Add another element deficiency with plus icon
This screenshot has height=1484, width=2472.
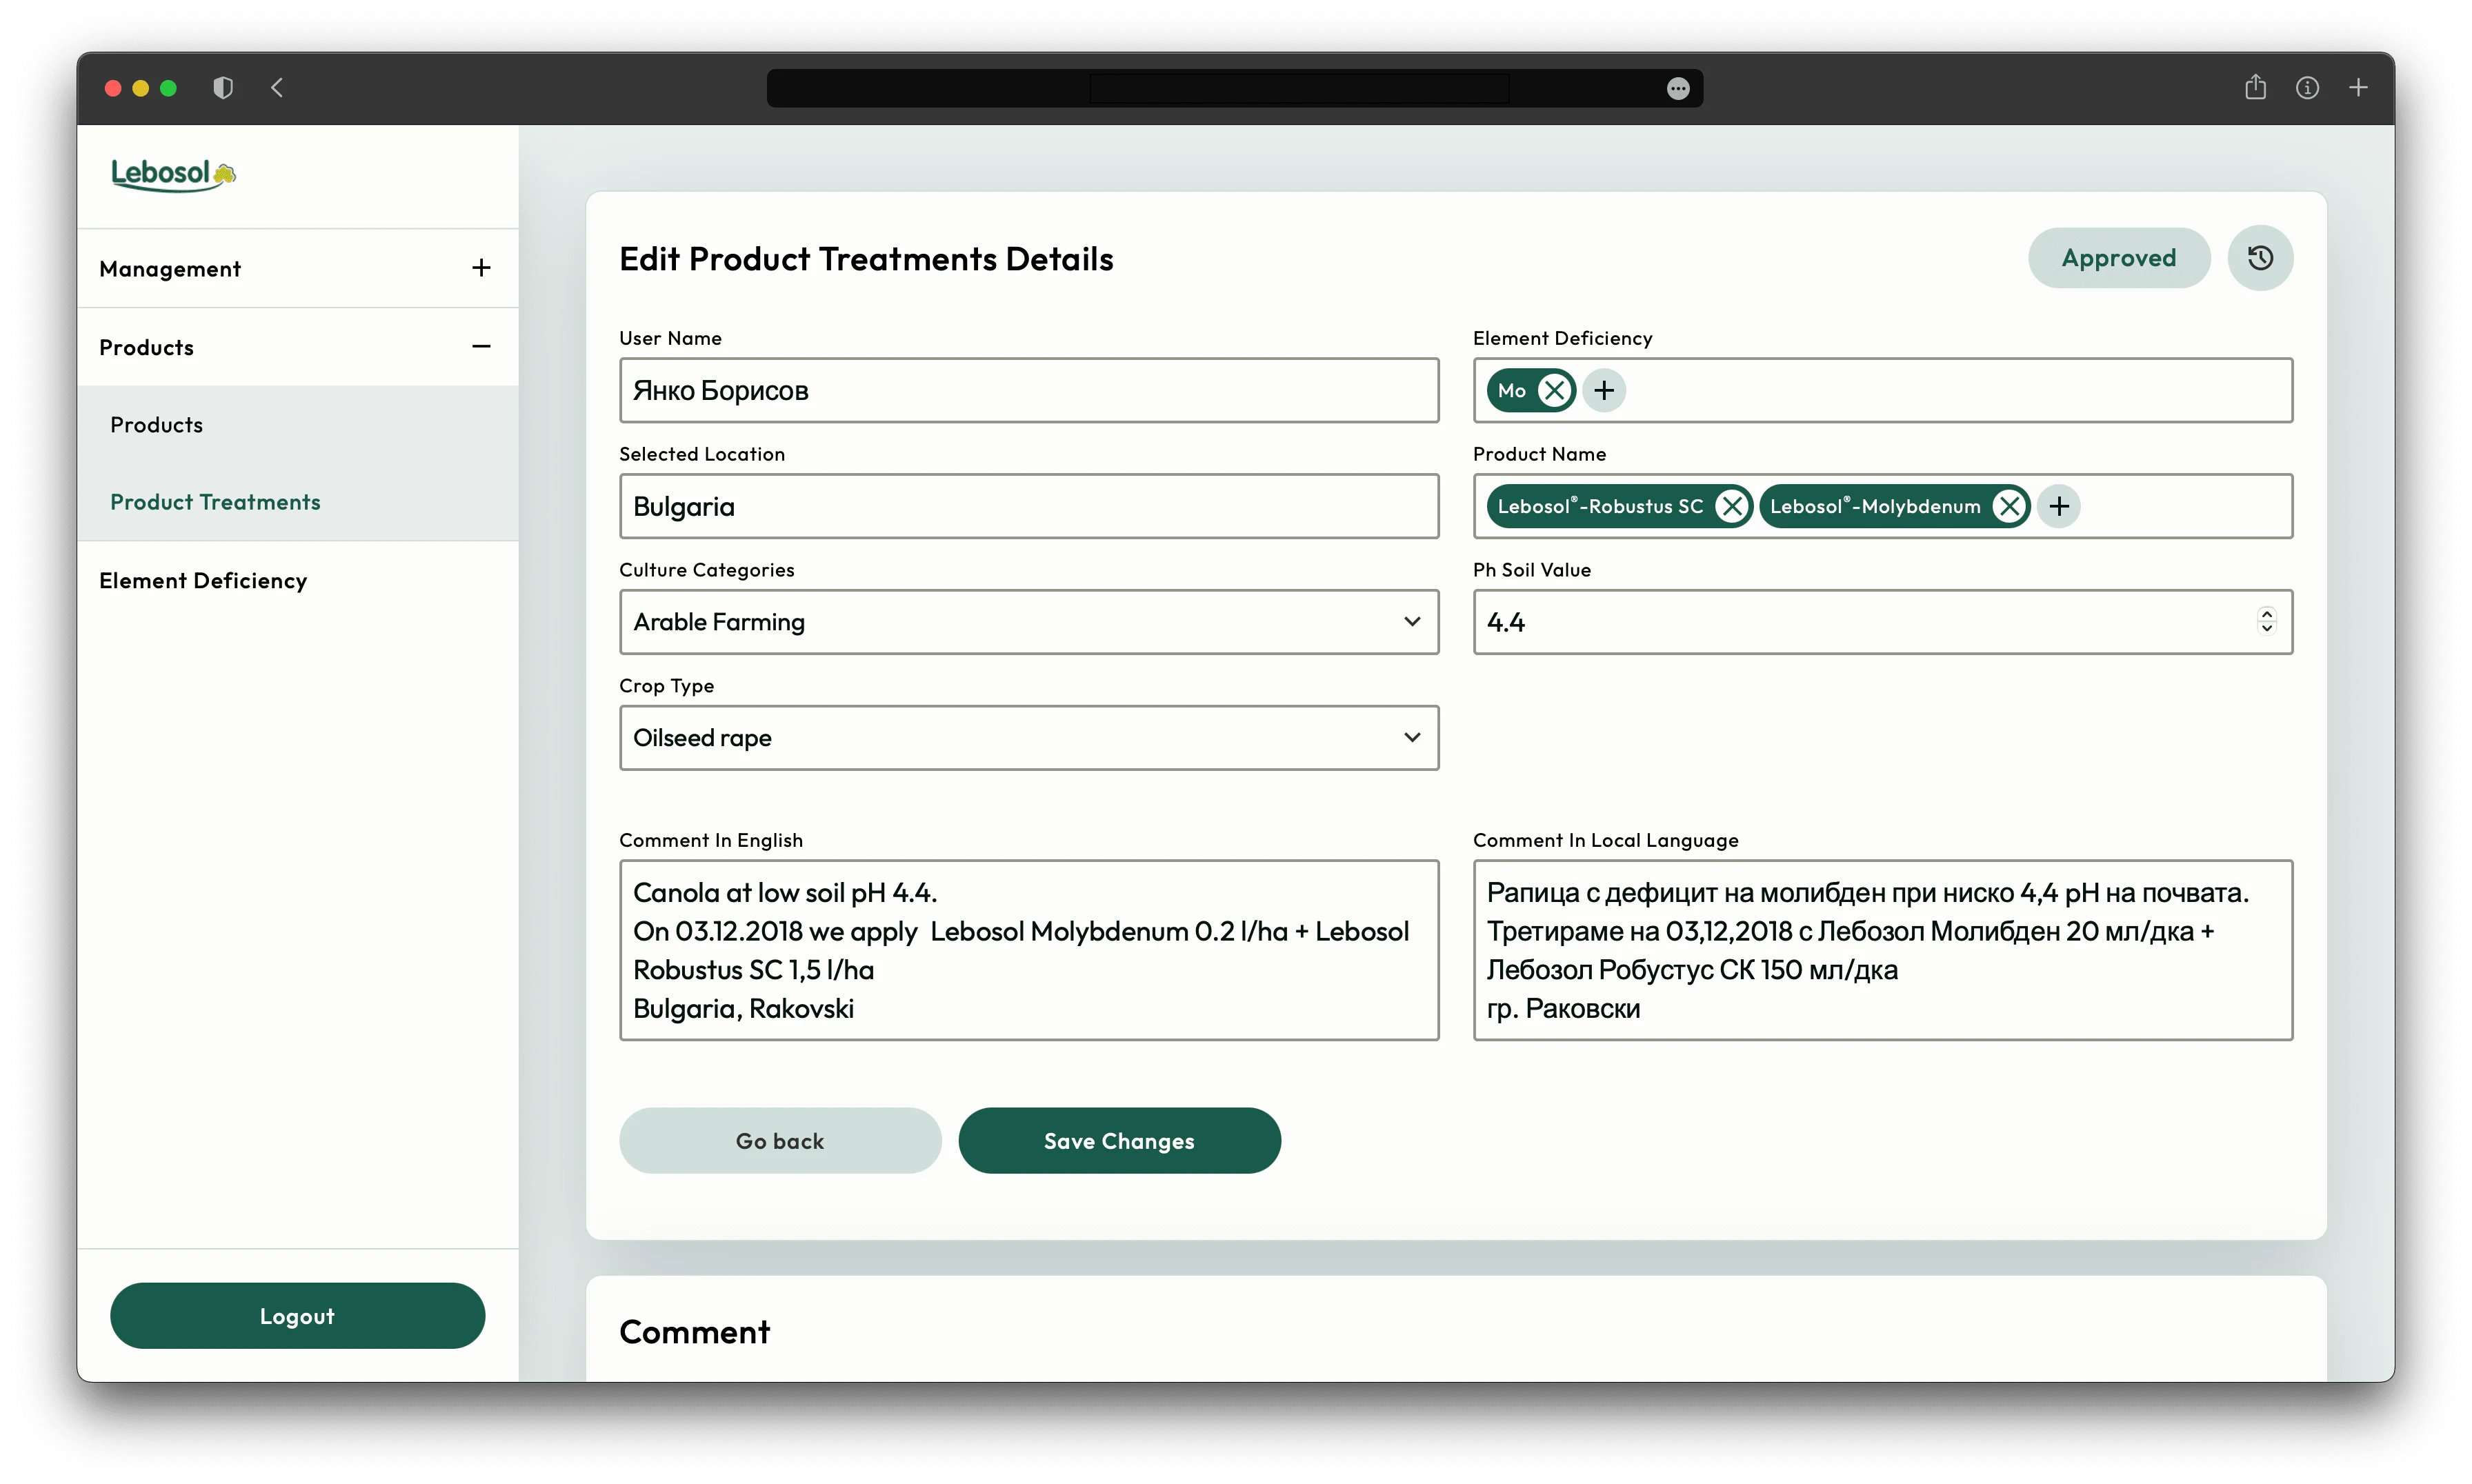pyautogui.click(x=1604, y=390)
